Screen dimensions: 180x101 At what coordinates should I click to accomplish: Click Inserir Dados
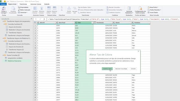pyautogui.click(x=153, y=12)
